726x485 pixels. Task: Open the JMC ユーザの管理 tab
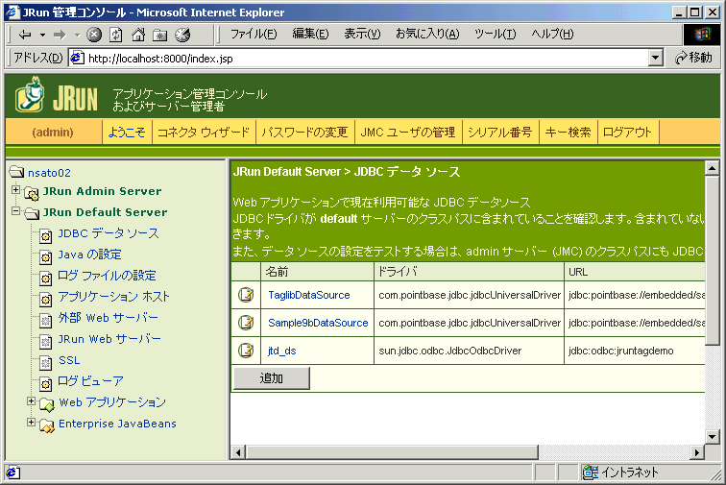[x=408, y=133]
